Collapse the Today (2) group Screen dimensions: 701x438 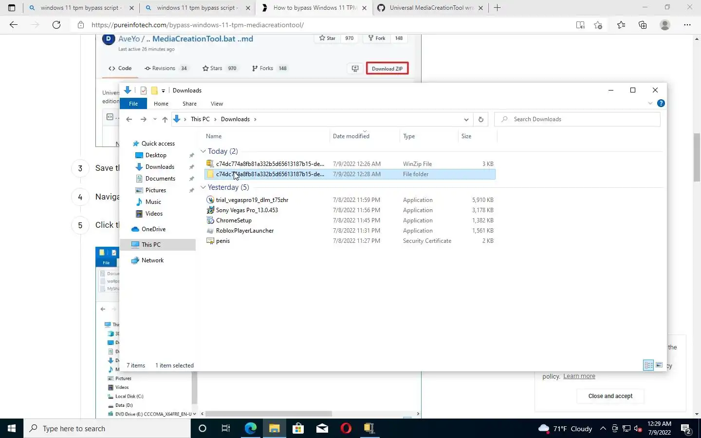coord(203,151)
